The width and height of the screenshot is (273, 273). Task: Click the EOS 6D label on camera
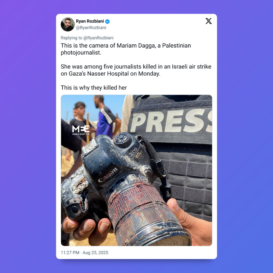pyautogui.click(x=136, y=153)
